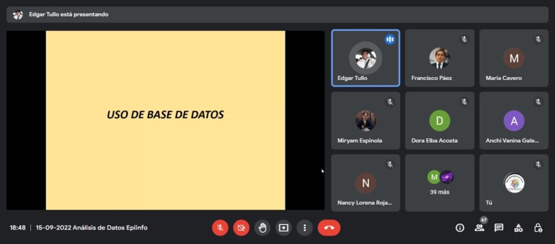The image size is (555, 244).
Task: Click your own 'Tú' tile avatar
Action: (x=514, y=183)
